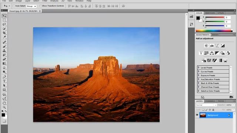
Task: Select the Spot Healing Brush tool
Action: [x=4, y=42]
